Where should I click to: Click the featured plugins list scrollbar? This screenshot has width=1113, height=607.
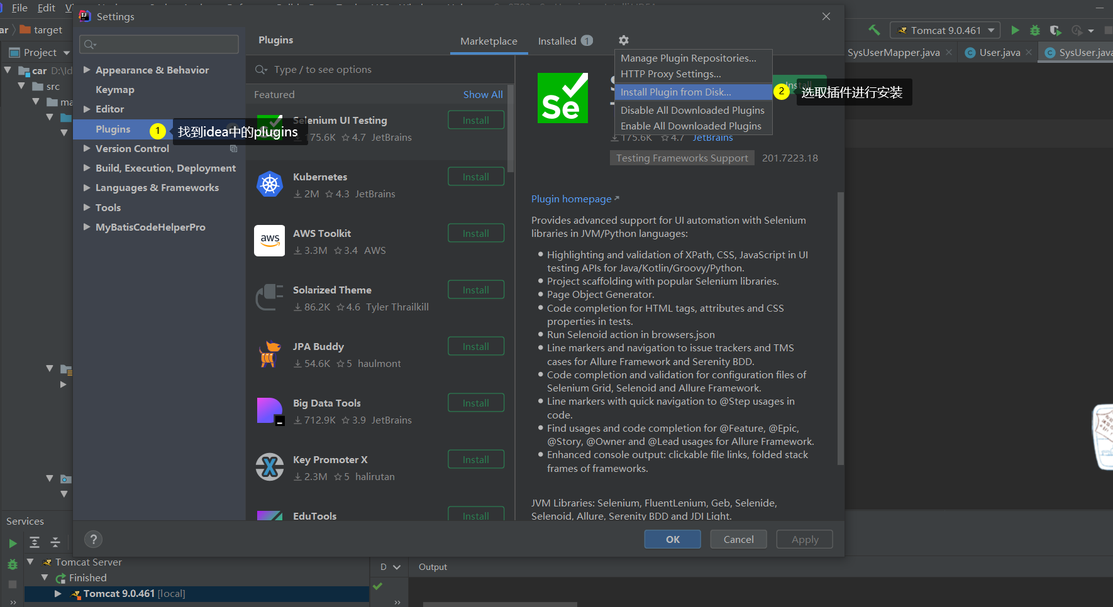click(511, 129)
